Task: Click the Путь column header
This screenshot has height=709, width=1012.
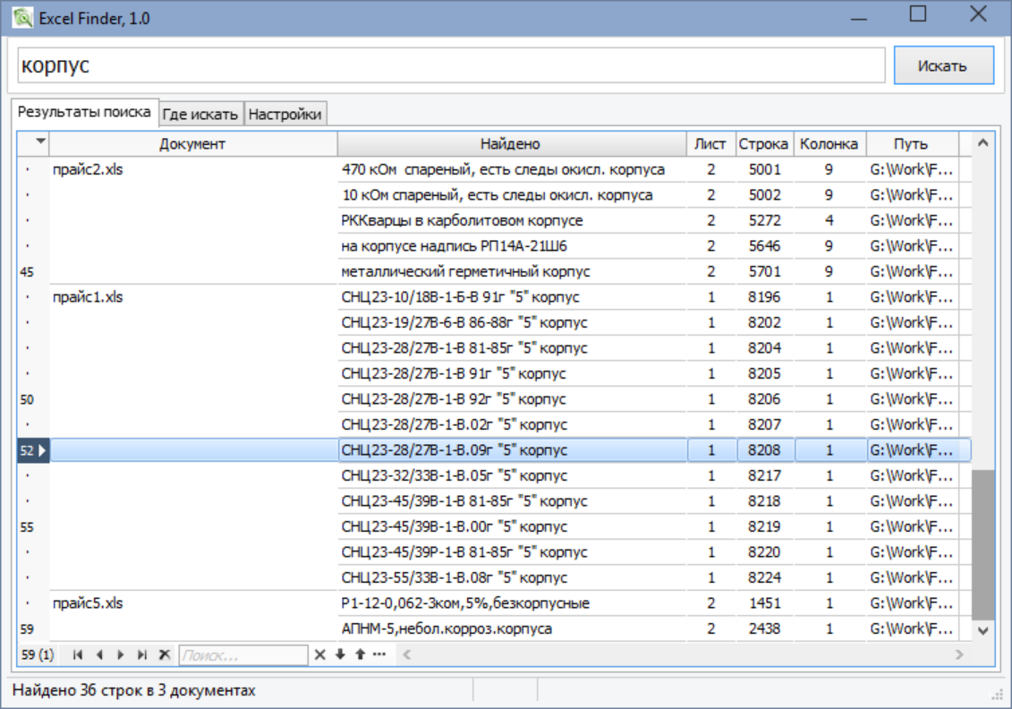Action: tap(911, 144)
